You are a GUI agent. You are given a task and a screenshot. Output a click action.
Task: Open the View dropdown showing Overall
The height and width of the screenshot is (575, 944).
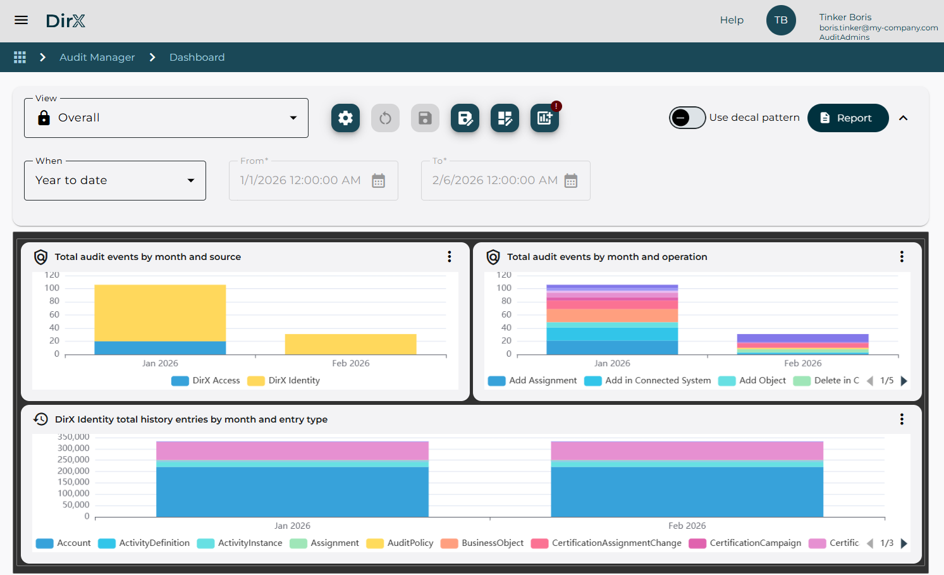166,118
